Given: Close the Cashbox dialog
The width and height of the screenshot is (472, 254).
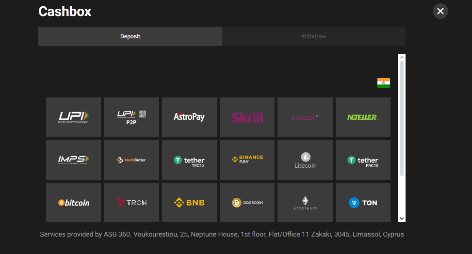Looking at the screenshot, I should [440, 11].
